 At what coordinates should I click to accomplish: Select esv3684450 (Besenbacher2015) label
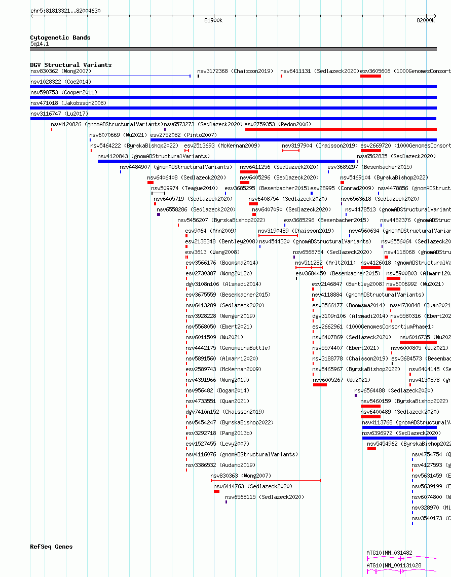click(x=338, y=274)
